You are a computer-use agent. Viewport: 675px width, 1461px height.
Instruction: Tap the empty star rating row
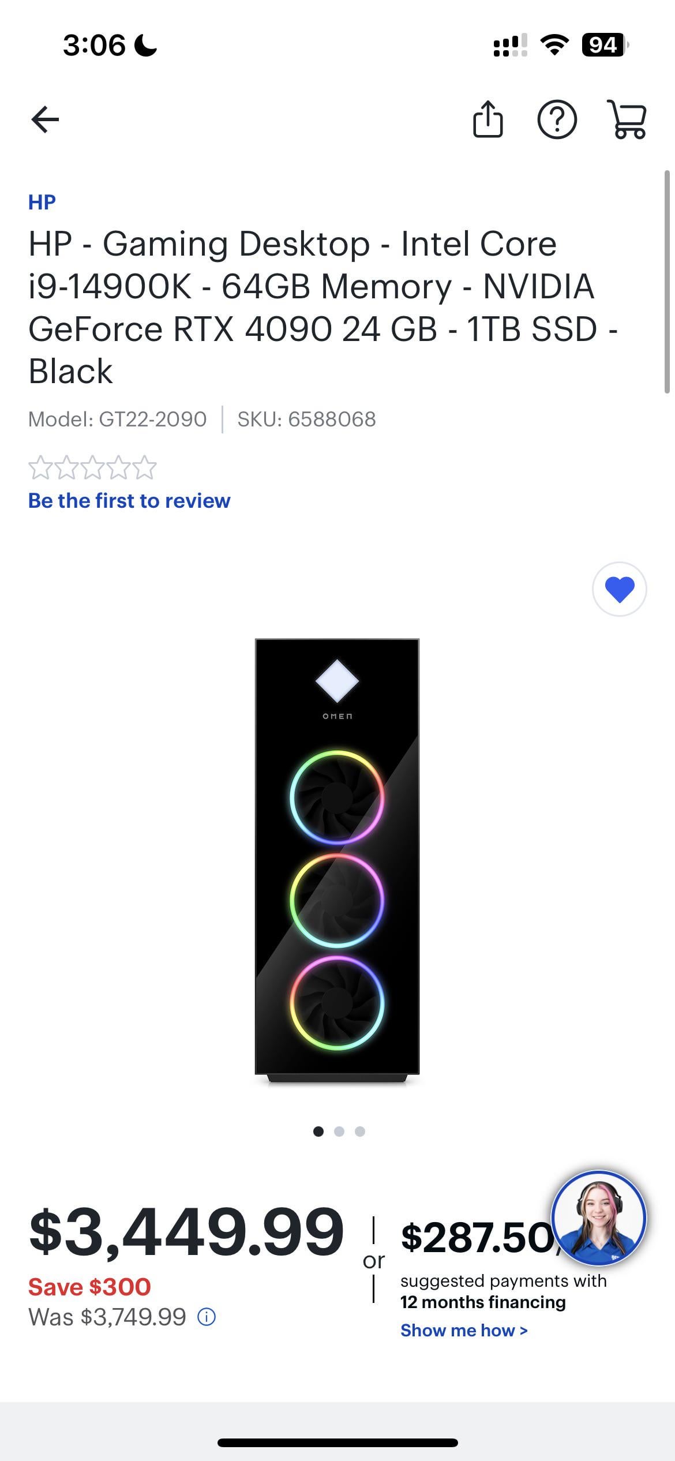tap(92, 468)
